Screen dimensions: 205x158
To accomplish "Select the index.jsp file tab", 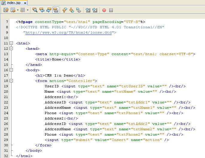I will pyautogui.click(x=14, y=3).
